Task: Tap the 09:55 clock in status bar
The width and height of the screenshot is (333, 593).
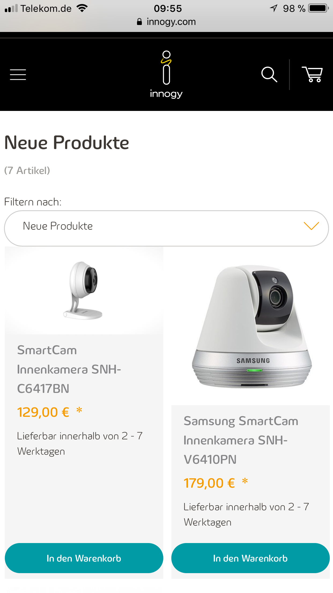Action: click(168, 9)
